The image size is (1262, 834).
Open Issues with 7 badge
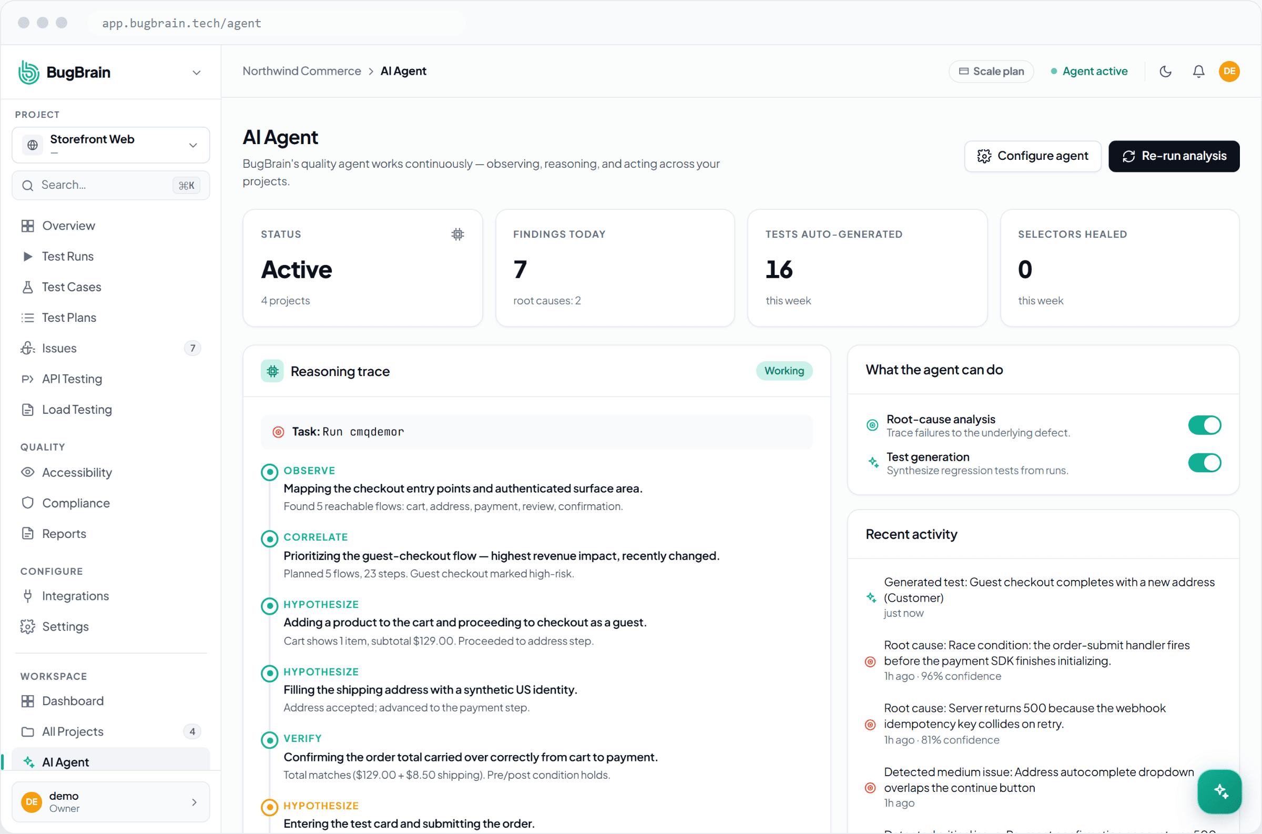tap(110, 349)
